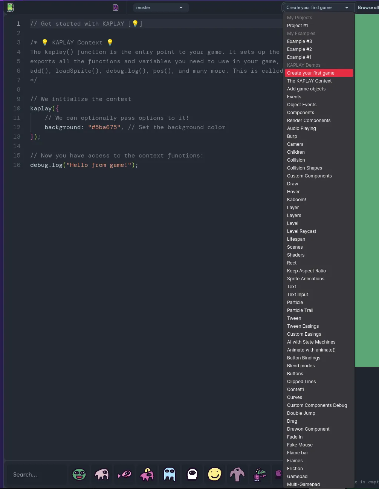This screenshot has width=379, height=489.
Task: Open the Level Raycast demo
Action: point(319,231)
